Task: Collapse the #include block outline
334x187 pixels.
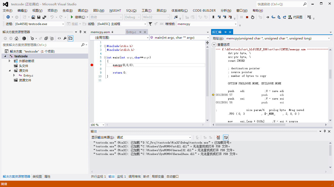Action: click(105, 46)
